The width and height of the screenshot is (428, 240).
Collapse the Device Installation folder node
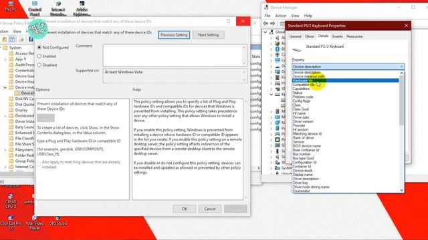pyautogui.click(x=5, y=87)
